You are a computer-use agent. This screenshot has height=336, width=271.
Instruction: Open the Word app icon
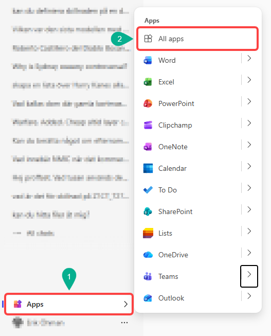coord(148,60)
